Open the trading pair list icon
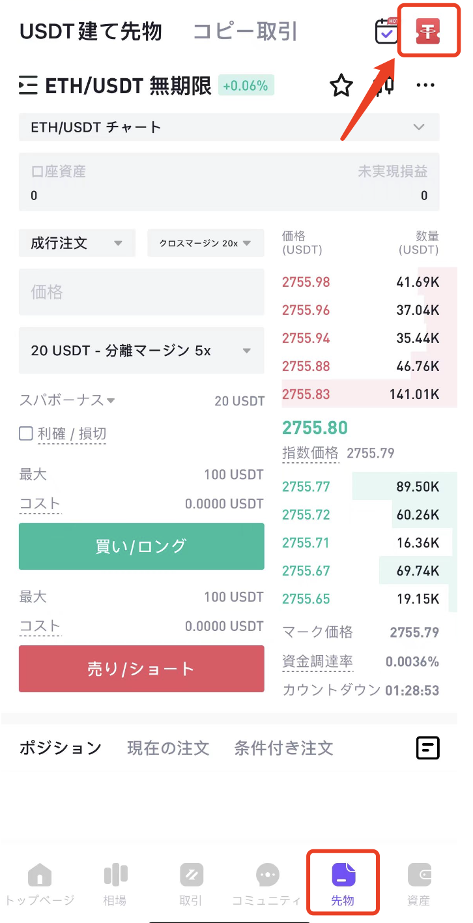 pyautogui.click(x=28, y=85)
